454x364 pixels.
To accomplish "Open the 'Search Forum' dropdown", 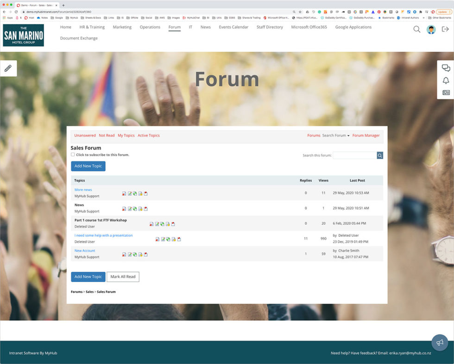I will coord(335,135).
